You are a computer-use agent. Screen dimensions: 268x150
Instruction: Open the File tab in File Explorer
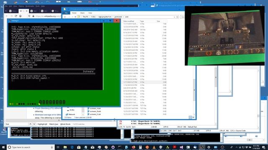point(66,13)
